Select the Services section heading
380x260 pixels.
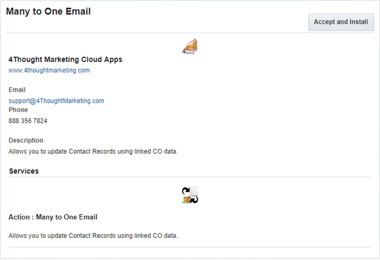(24, 171)
